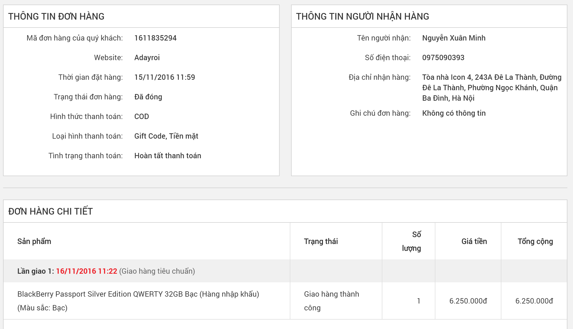Screen dimensions: 573x329
Task: Click ĐƠN HÀNG CHI TIẾT heading
Action: 50,211
